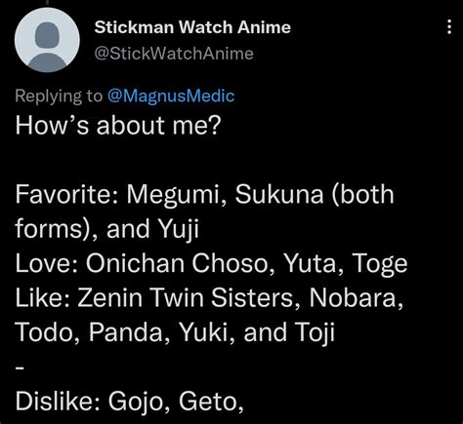This screenshot has width=463, height=424.
Task: Click the name "Yuta" in the tweet
Action: 310,263
